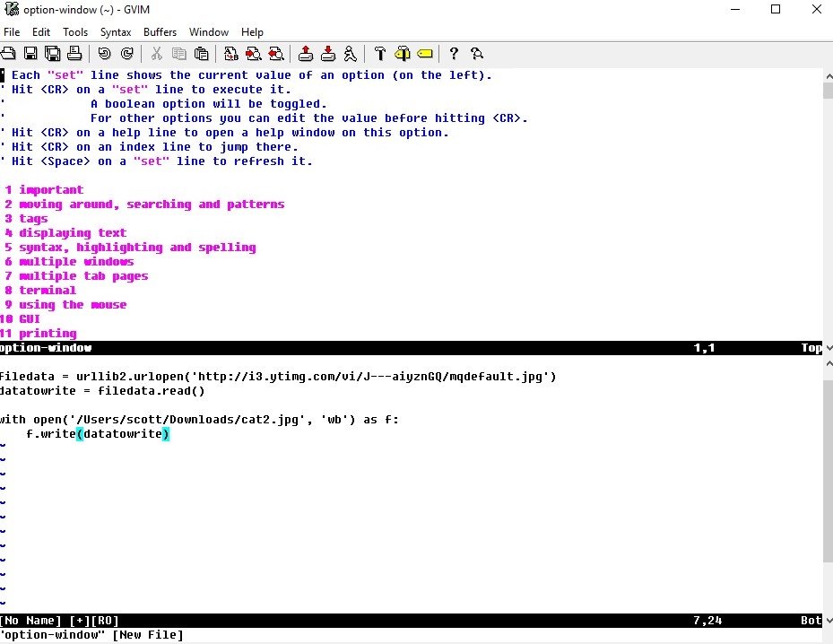Click the Build tags icon
Viewport: 833px width, 644px height.
point(403,53)
